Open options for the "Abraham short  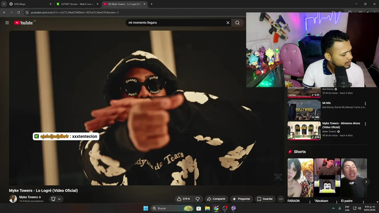(337, 202)
